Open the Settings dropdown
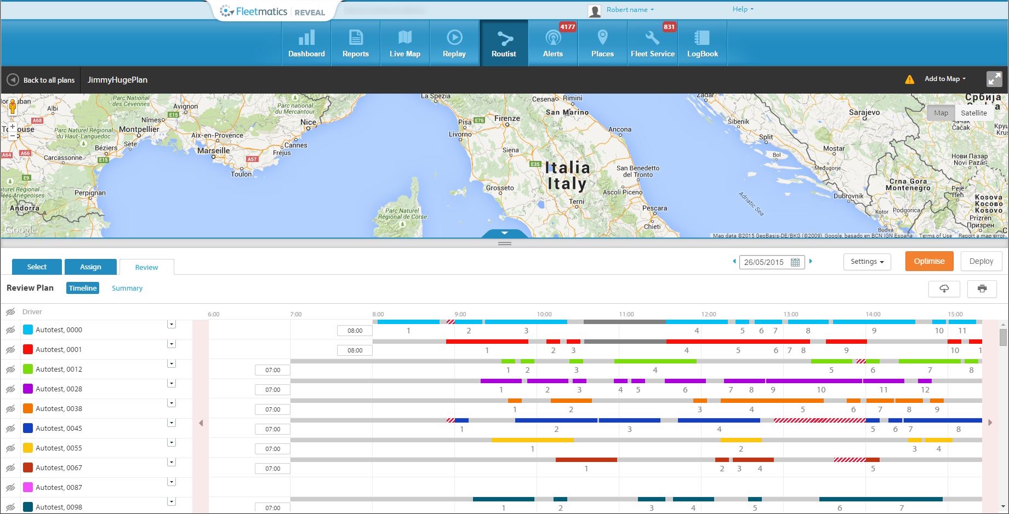This screenshot has height=514, width=1009. [867, 262]
